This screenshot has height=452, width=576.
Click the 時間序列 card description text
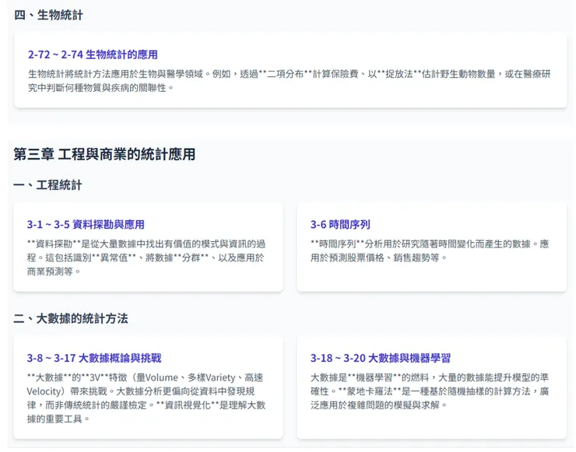click(x=430, y=251)
